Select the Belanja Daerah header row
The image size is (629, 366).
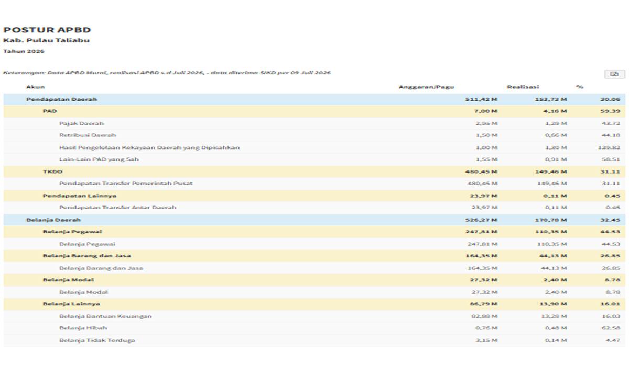click(x=314, y=220)
